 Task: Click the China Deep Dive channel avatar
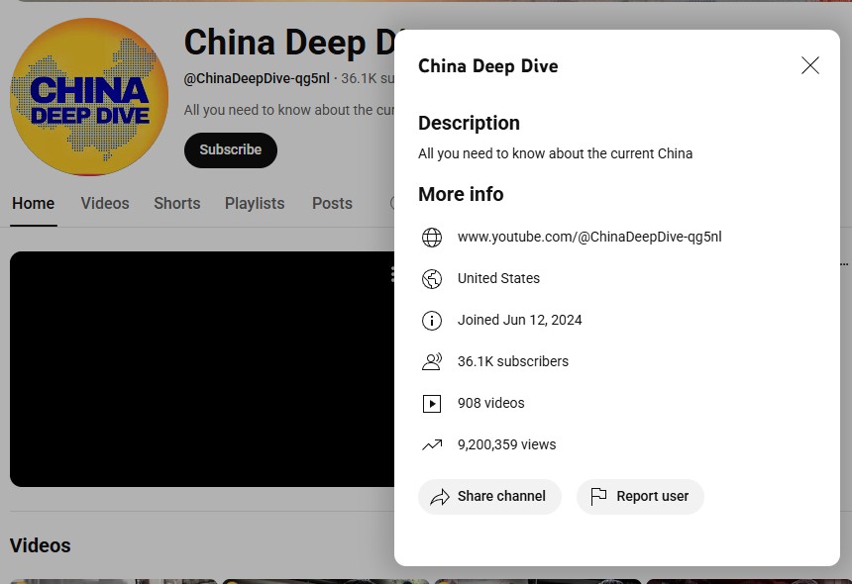(x=89, y=97)
